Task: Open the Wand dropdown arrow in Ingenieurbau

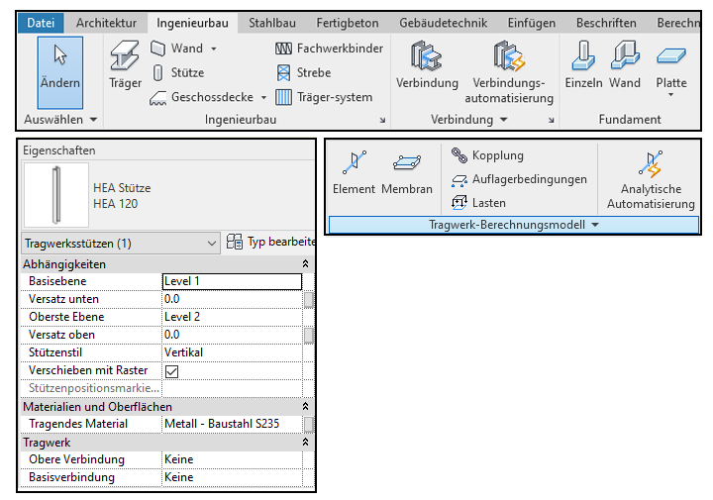Action: (214, 49)
